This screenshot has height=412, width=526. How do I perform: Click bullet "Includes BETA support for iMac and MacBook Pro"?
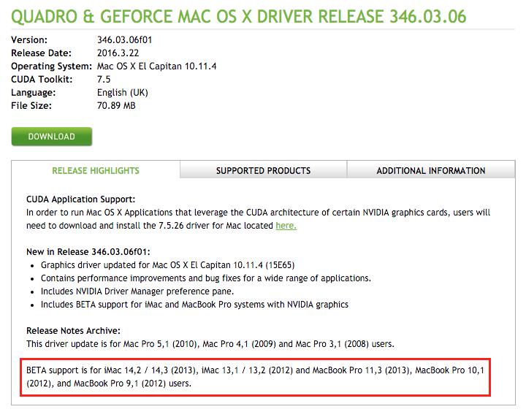coord(194,305)
